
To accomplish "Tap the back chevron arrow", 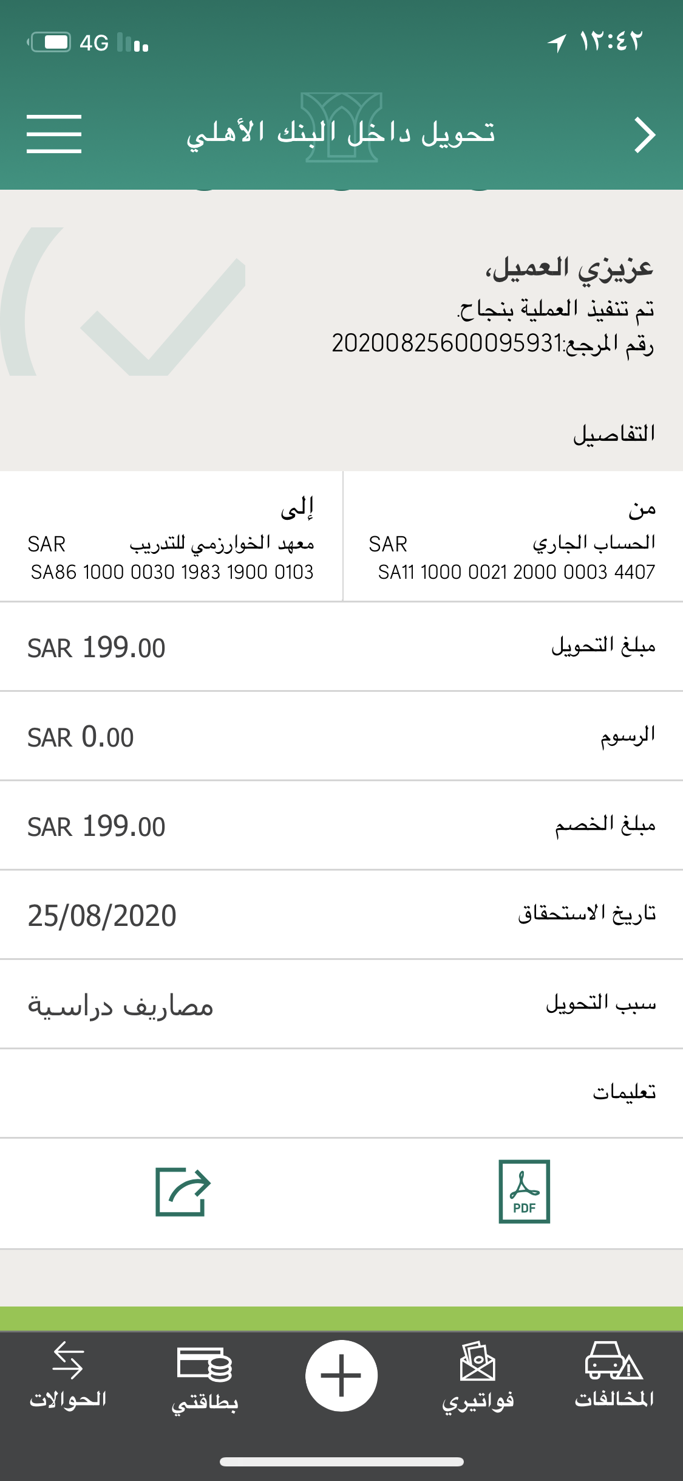I will pos(645,135).
